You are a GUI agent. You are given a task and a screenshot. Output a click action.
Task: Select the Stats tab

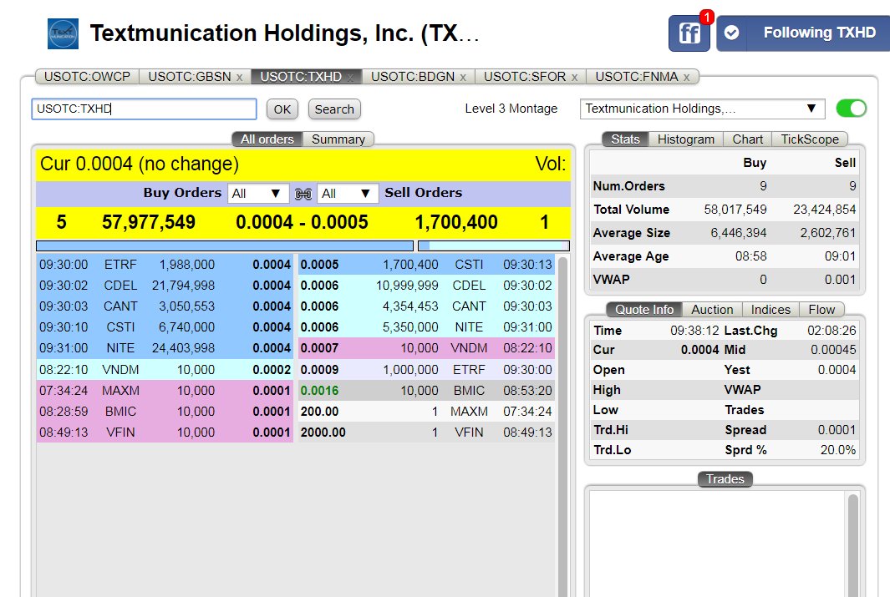point(625,139)
